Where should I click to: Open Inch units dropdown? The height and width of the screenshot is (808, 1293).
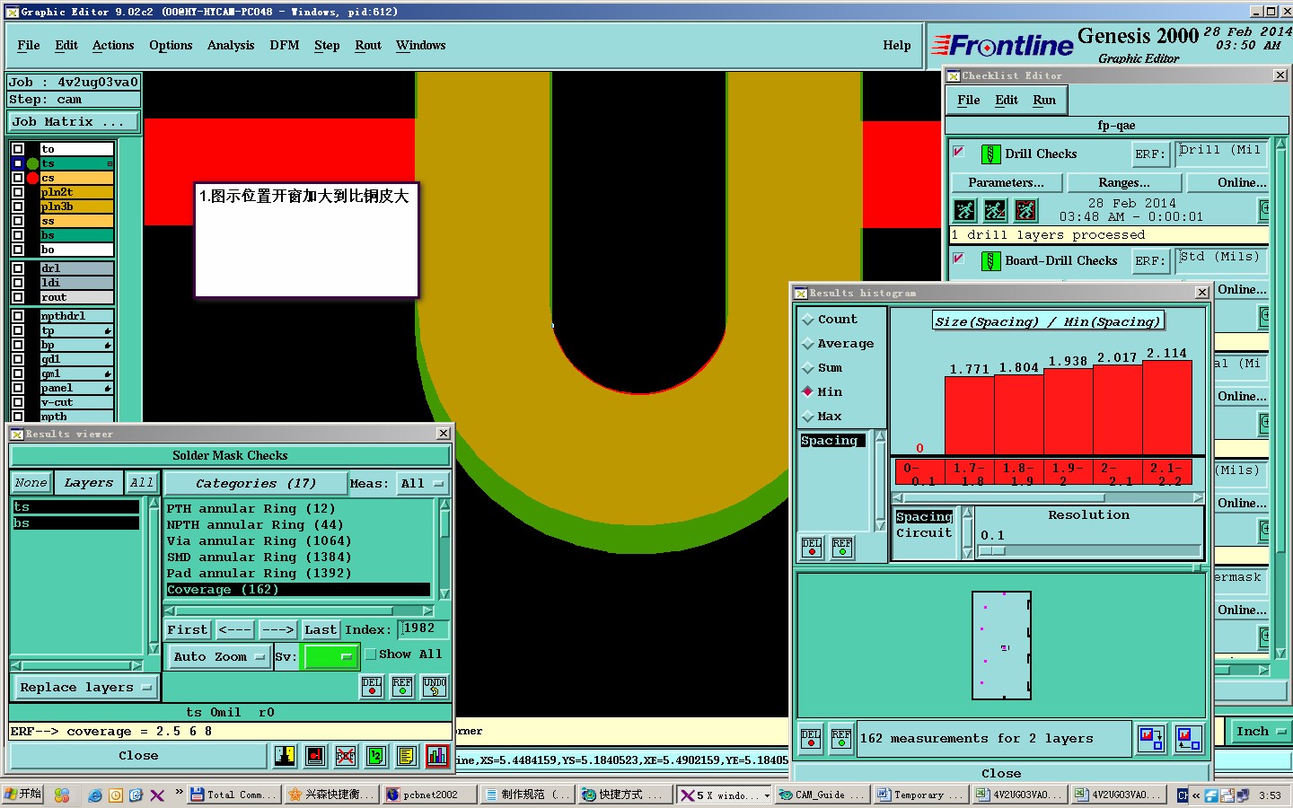click(x=1261, y=732)
